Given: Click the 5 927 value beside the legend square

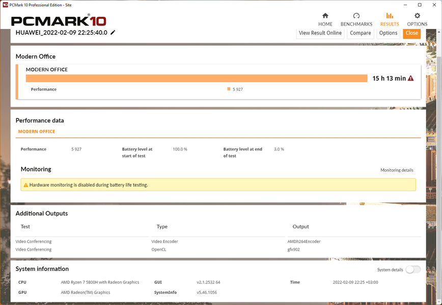Looking at the screenshot, I should coord(238,89).
